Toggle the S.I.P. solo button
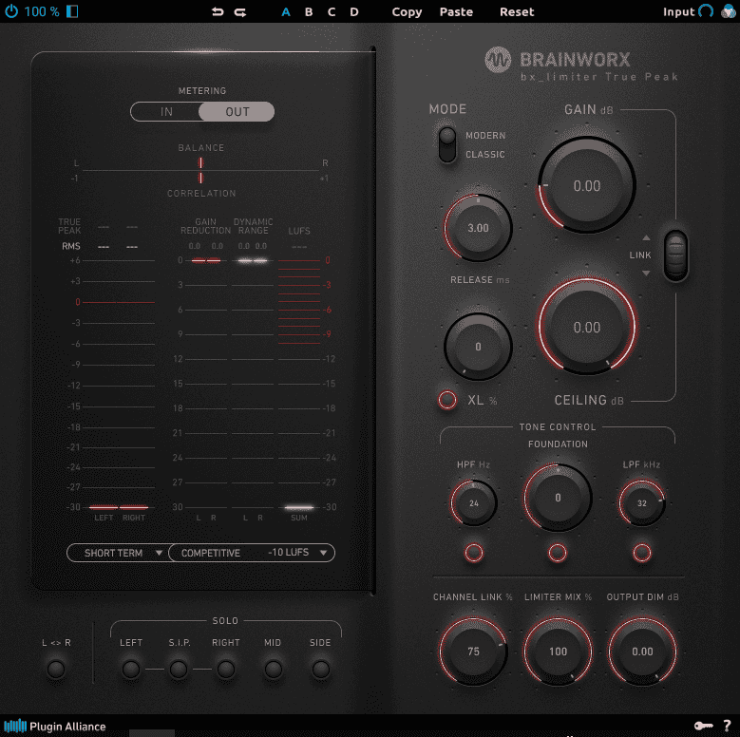The width and height of the screenshot is (740, 737). (179, 669)
